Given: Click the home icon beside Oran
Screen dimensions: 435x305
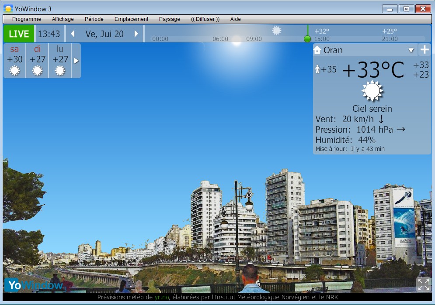Looking at the screenshot, I should 317,50.
